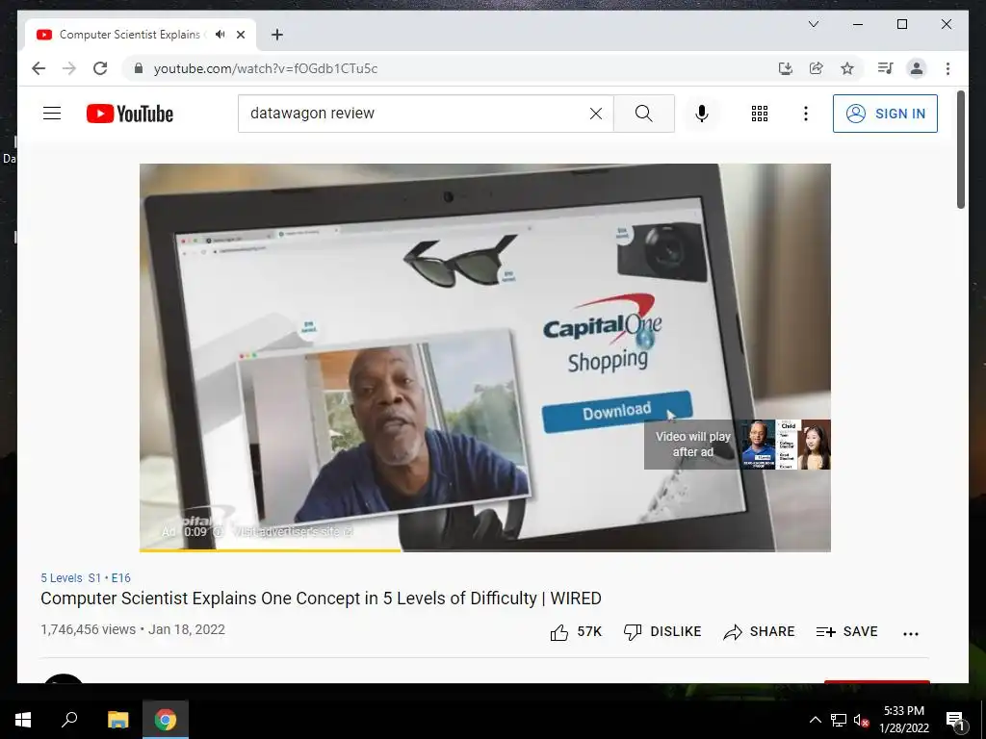
Task: Click the page vertical scrollbar
Action: [960, 149]
